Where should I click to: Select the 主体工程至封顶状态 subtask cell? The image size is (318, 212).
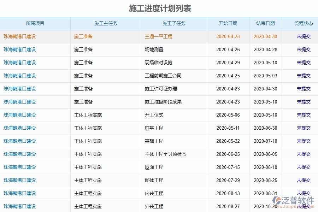point(164,154)
